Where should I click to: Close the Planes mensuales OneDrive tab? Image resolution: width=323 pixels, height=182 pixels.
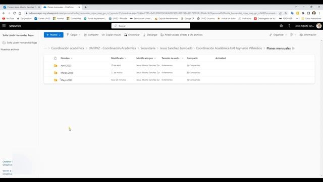point(79,7)
